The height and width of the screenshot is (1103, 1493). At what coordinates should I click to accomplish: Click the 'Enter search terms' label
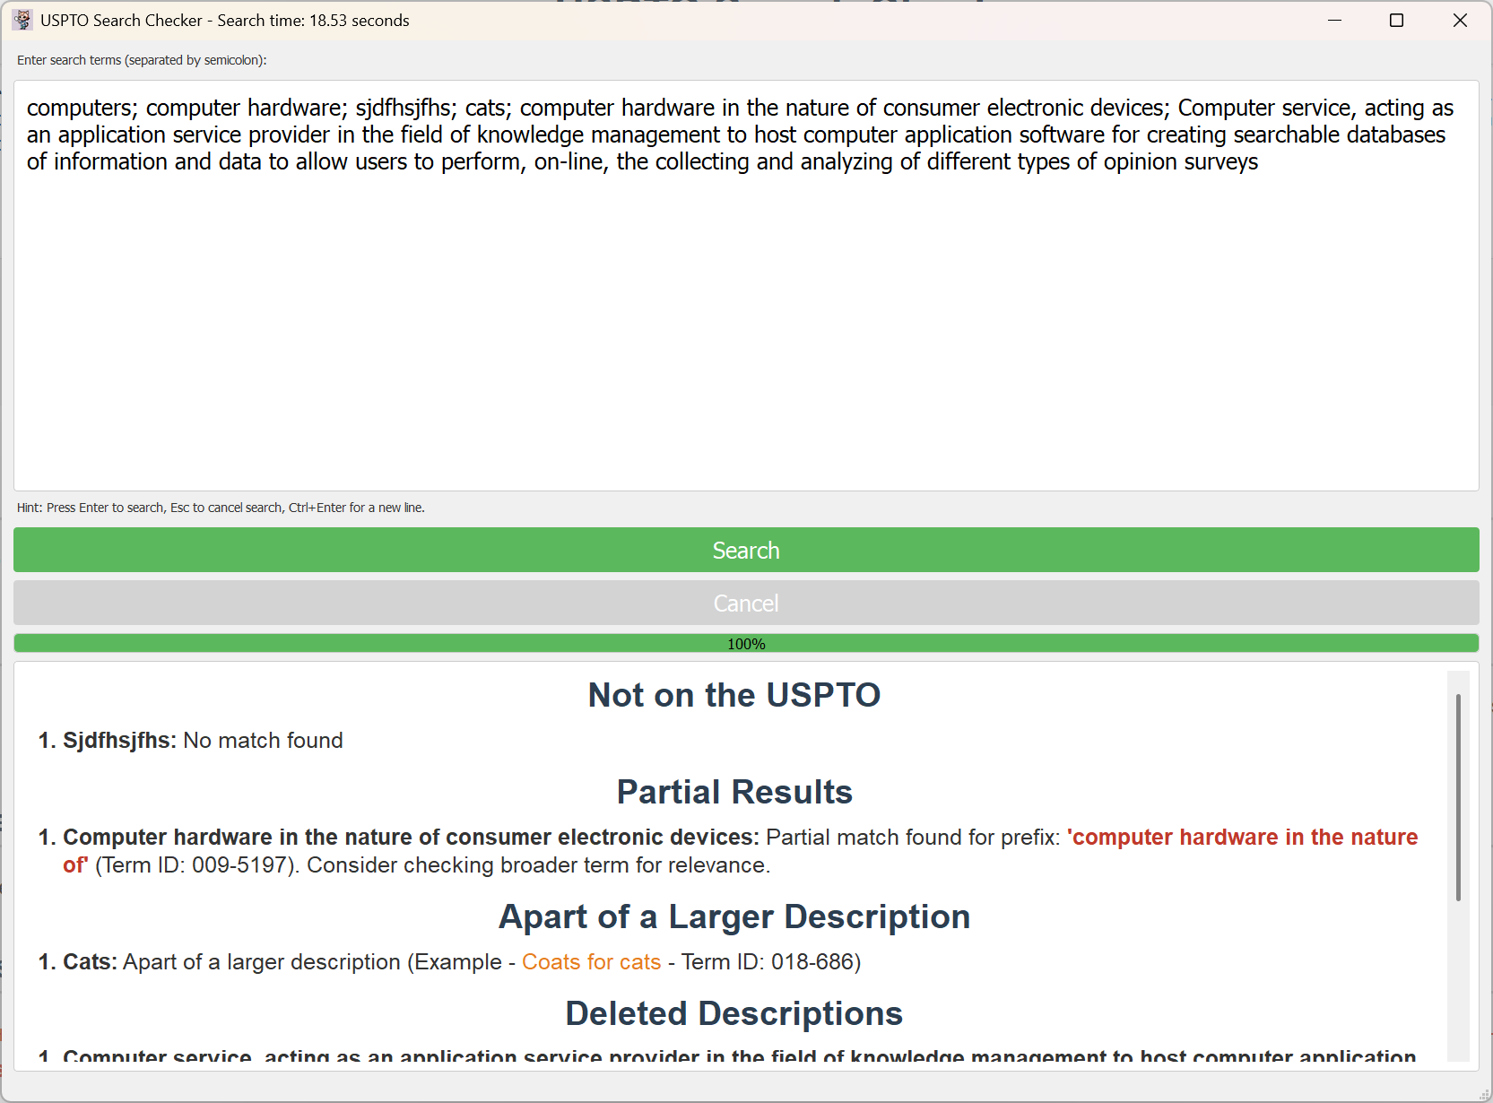(142, 60)
